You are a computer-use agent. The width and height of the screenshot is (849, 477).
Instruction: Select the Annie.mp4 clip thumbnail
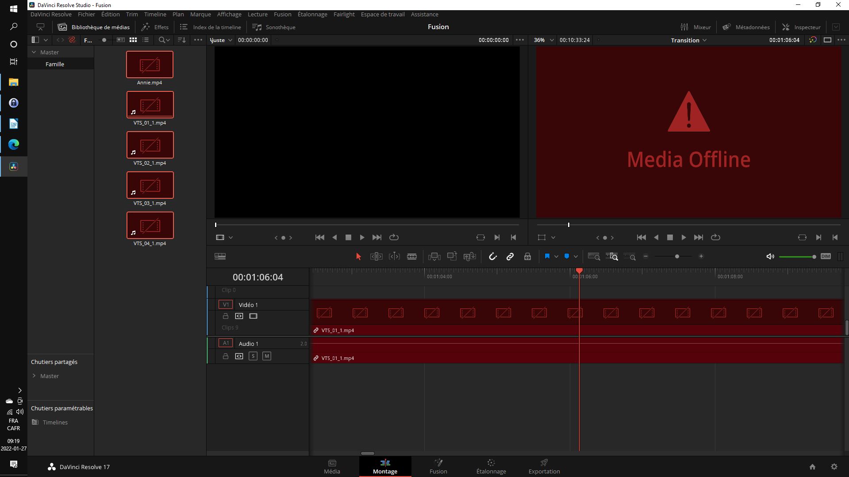tap(150, 64)
